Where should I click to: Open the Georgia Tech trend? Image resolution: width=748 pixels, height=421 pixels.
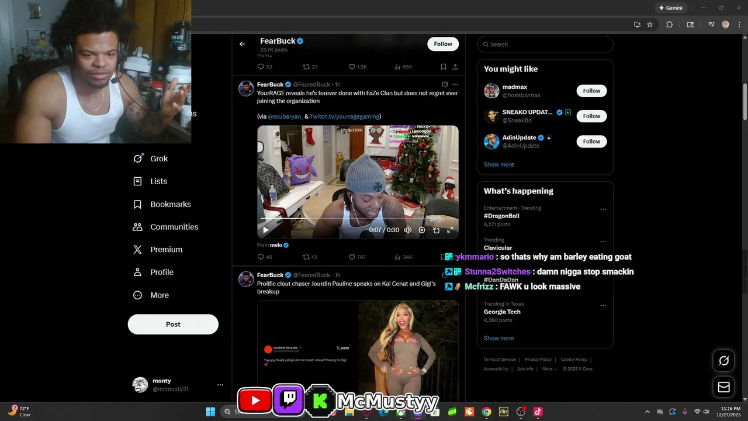pyautogui.click(x=502, y=312)
